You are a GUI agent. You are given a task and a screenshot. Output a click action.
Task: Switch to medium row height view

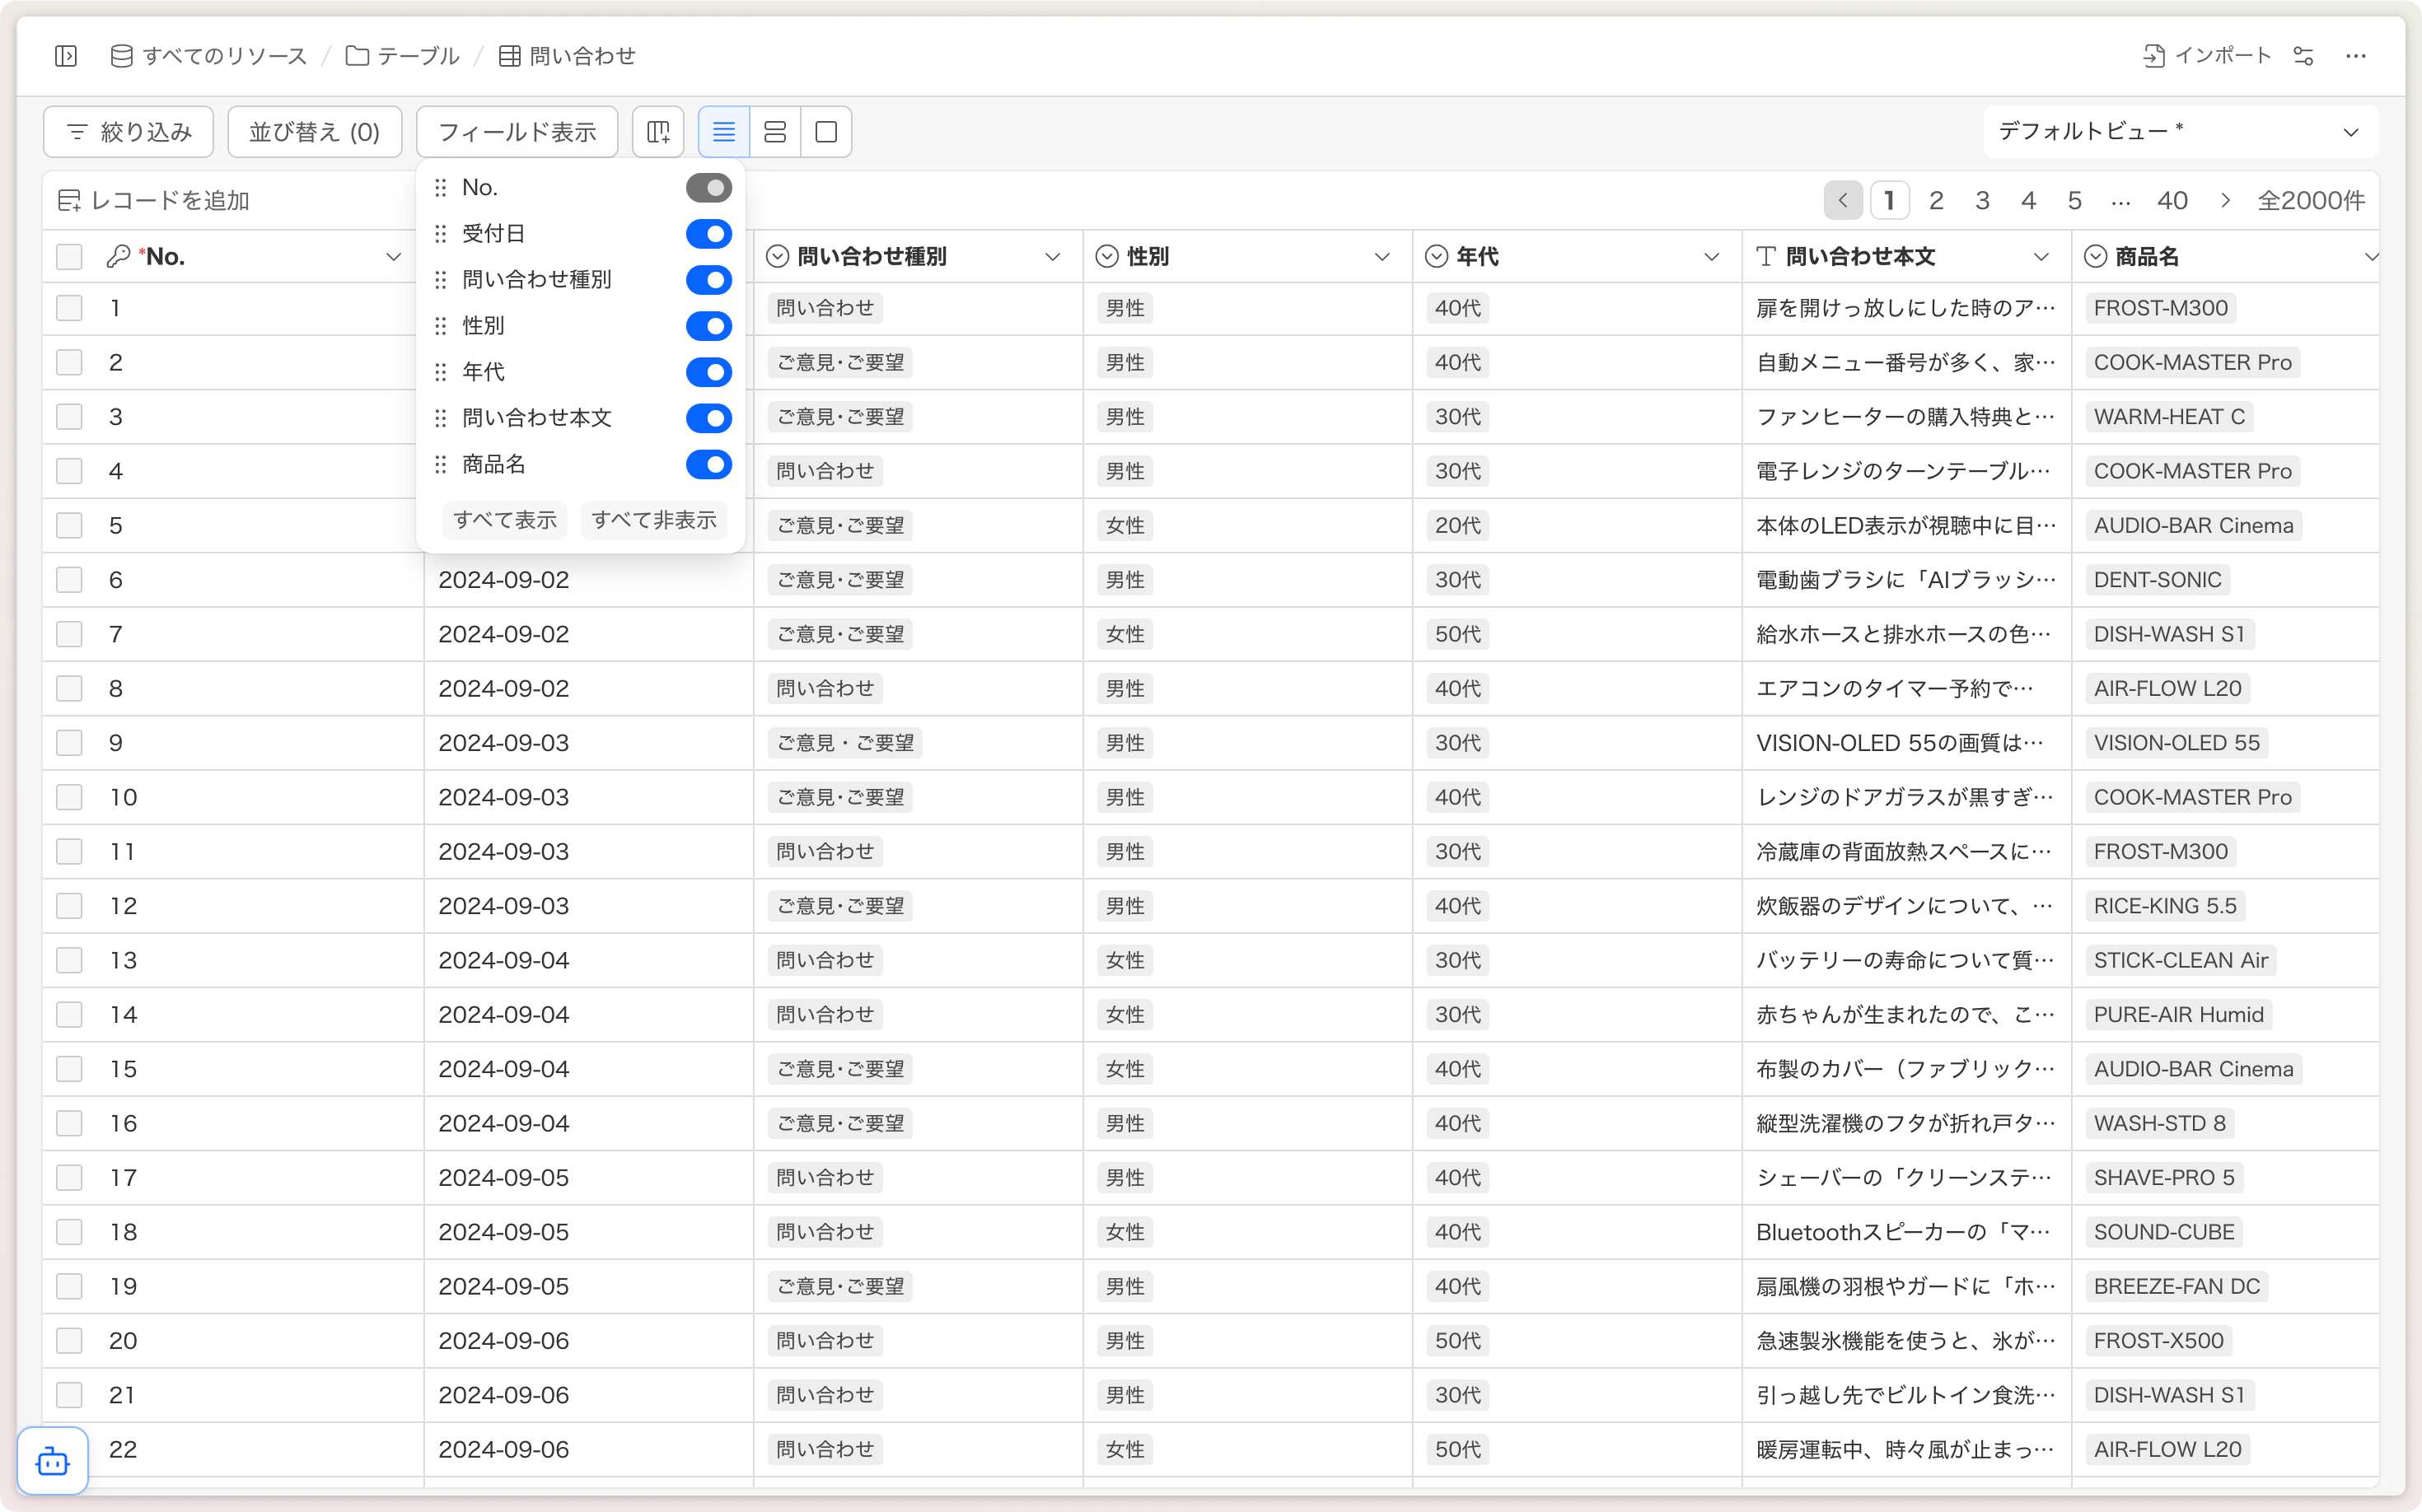tap(775, 132)
